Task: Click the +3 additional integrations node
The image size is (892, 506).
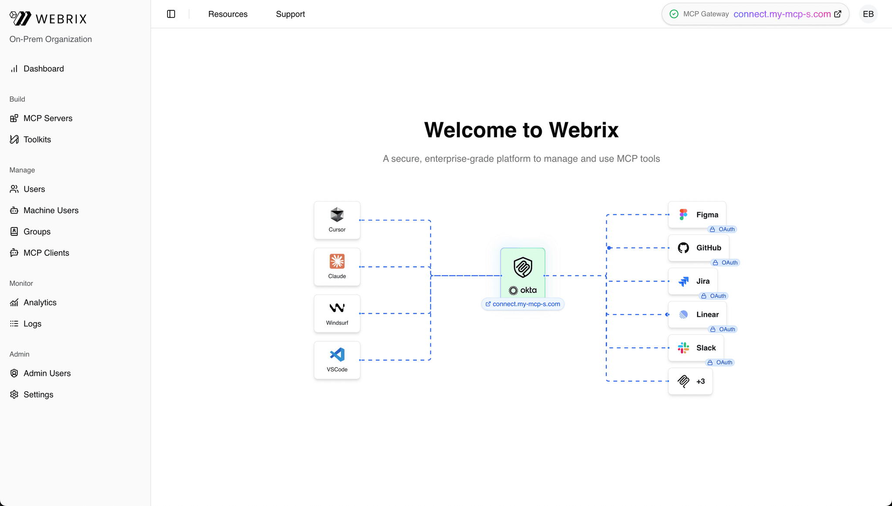Action: point(690,381)
